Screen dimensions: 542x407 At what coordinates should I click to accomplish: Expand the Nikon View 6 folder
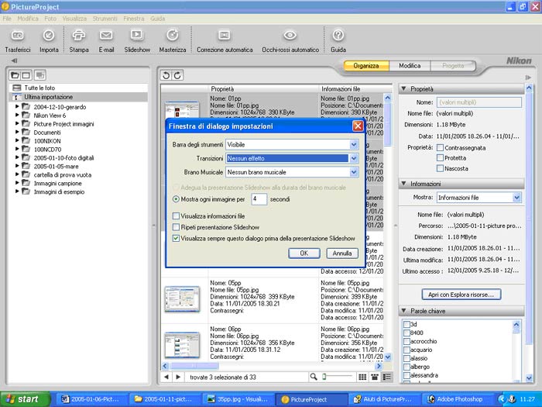(x=17, y=116)
